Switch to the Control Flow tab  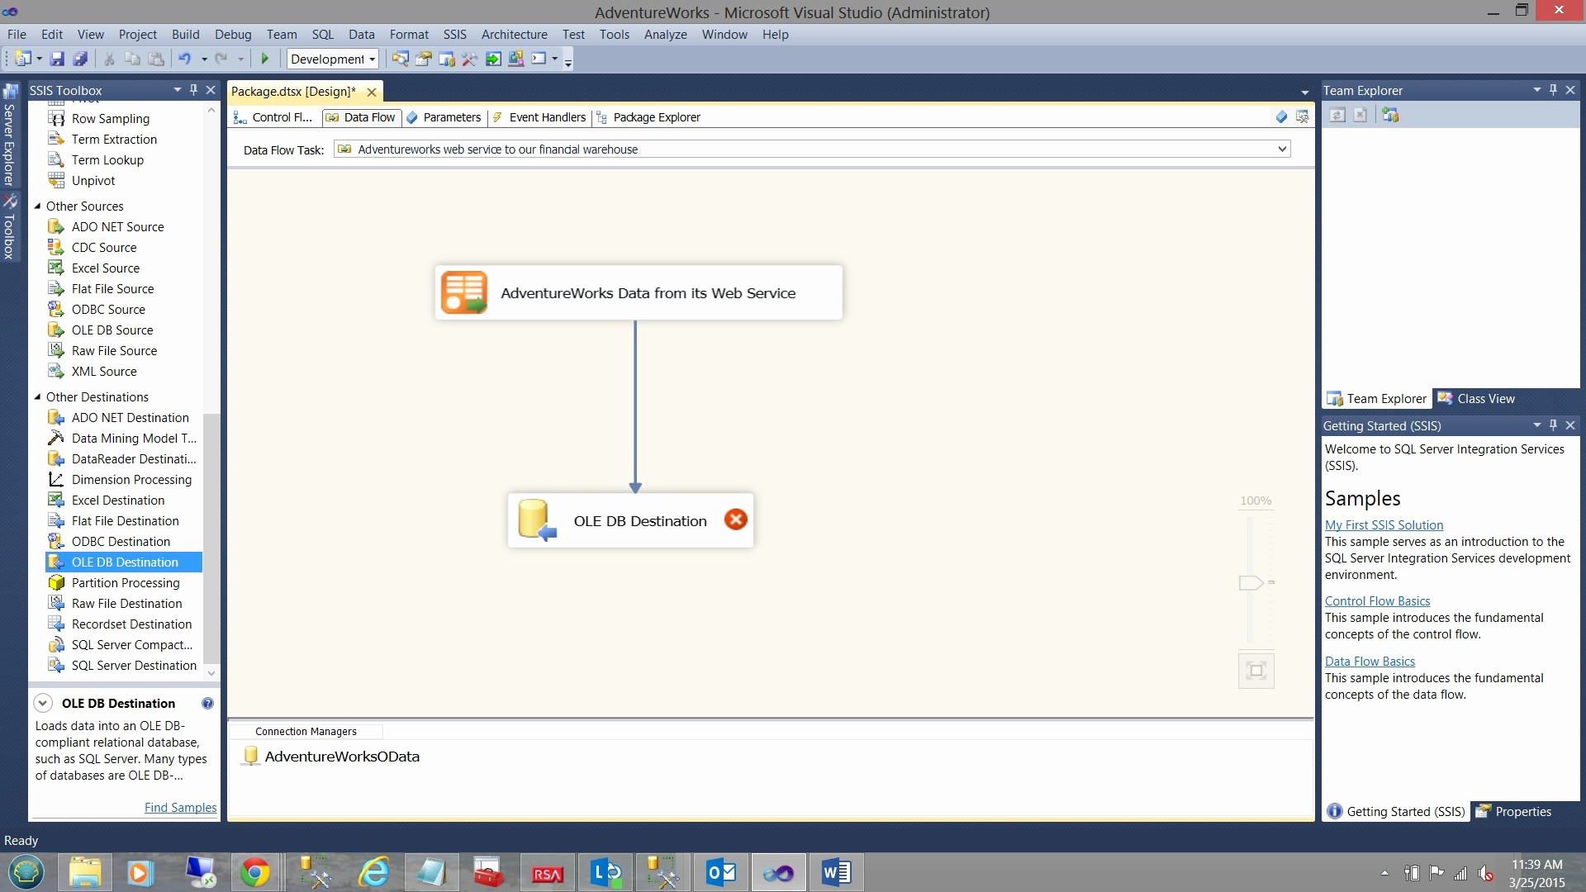[x=279, y=116]
